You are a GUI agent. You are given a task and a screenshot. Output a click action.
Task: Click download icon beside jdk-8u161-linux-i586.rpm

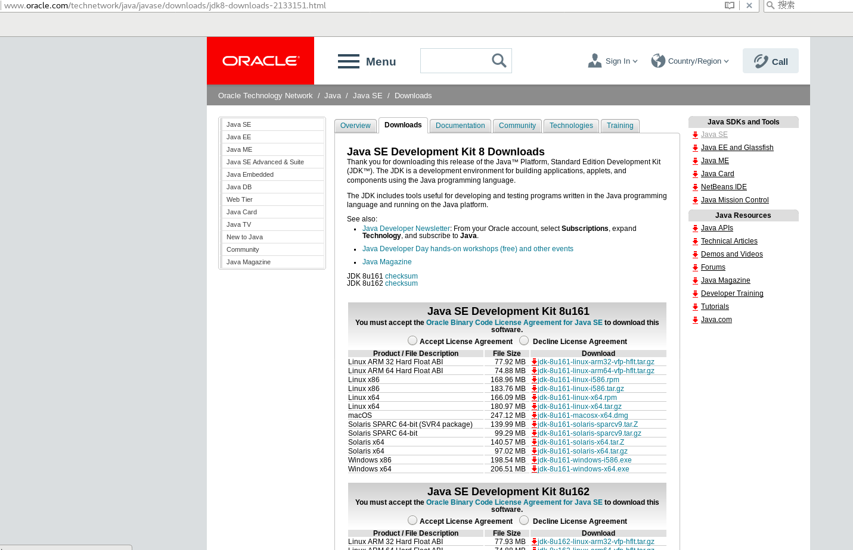point(535,380)
